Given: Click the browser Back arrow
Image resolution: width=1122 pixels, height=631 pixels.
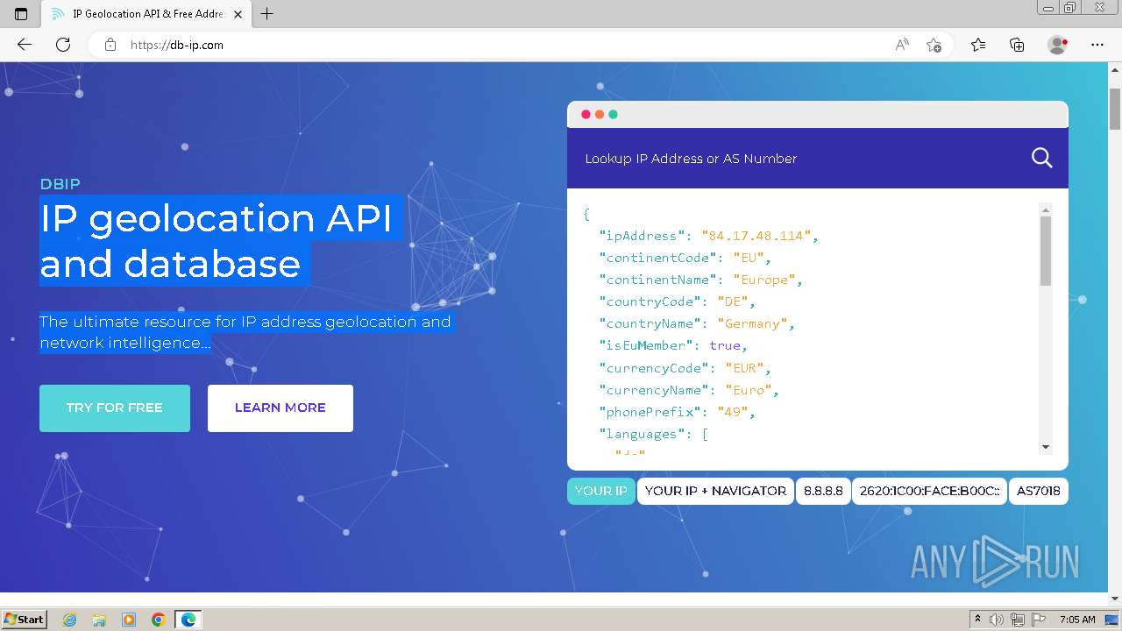Looking at the screenshot, I should click(x=25, y=45).
